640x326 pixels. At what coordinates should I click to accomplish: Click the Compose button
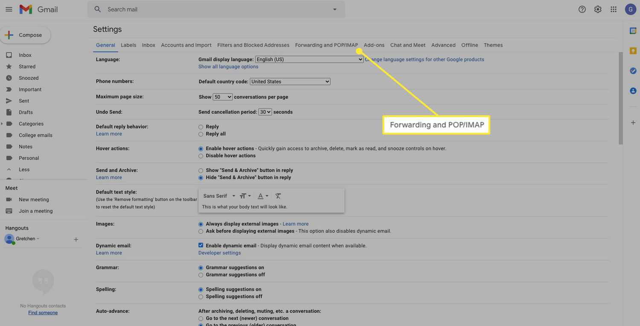tap(26, 35)
